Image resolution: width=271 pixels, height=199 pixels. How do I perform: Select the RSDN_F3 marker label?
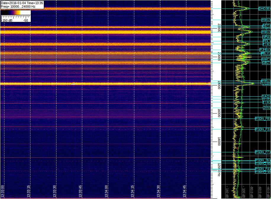coord(262,129)
